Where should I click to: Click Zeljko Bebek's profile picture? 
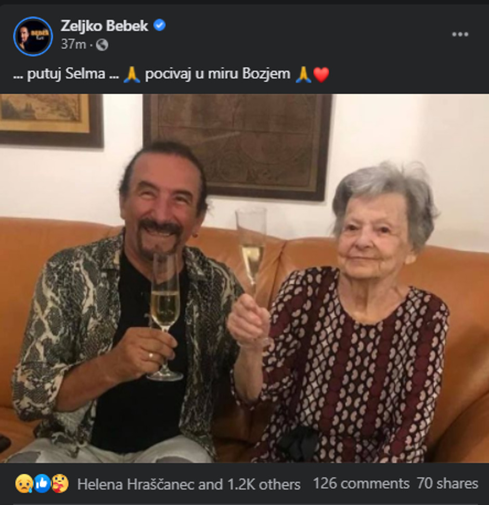click(x=33, y=36)
